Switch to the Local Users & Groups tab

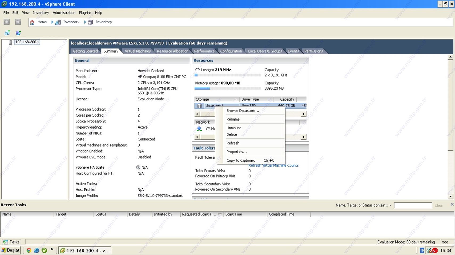click(x=265, y=51)
